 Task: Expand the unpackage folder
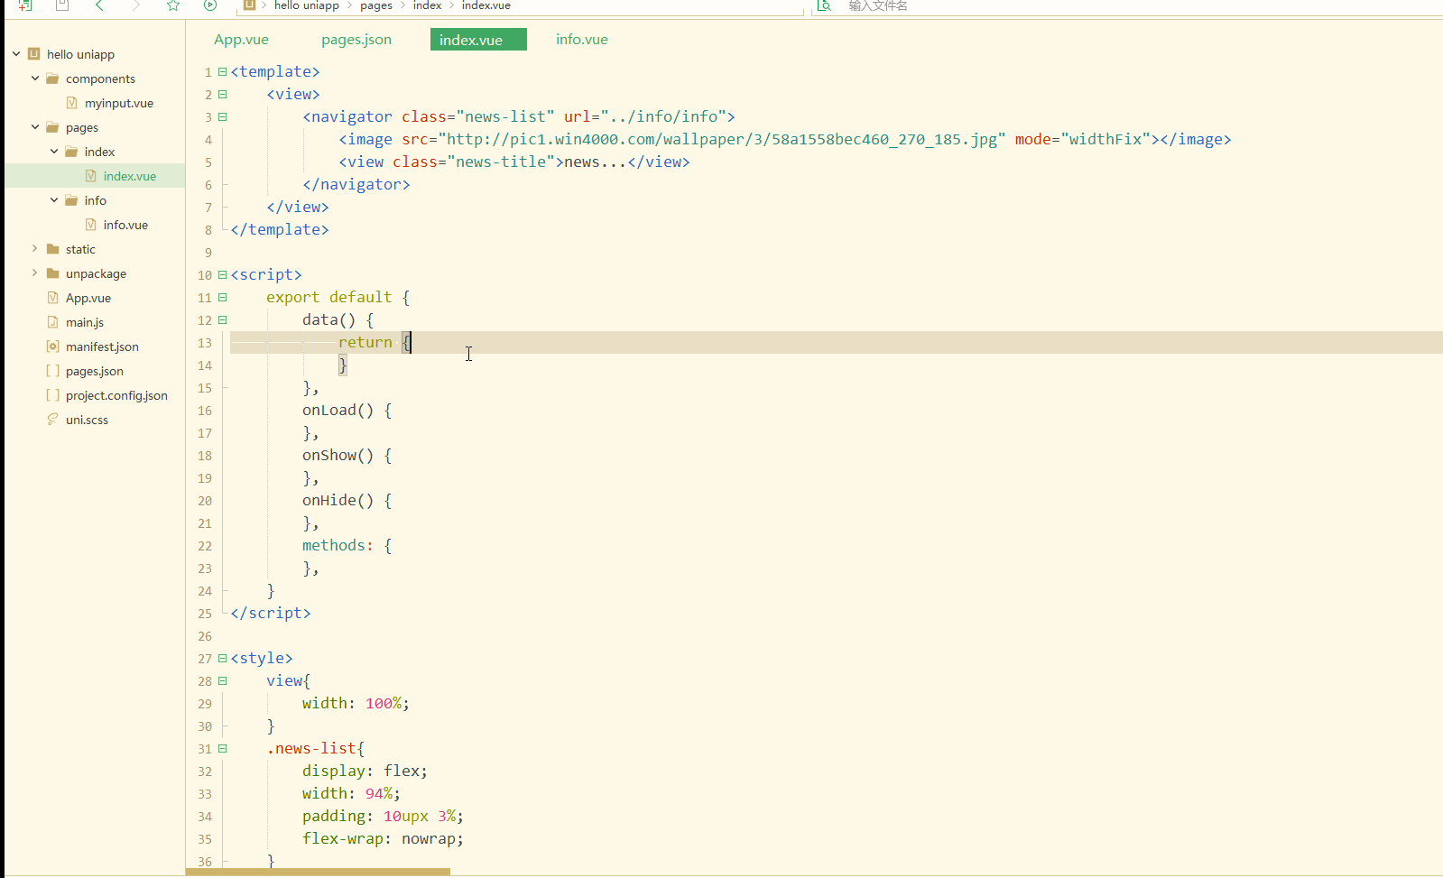pos(35,273)
